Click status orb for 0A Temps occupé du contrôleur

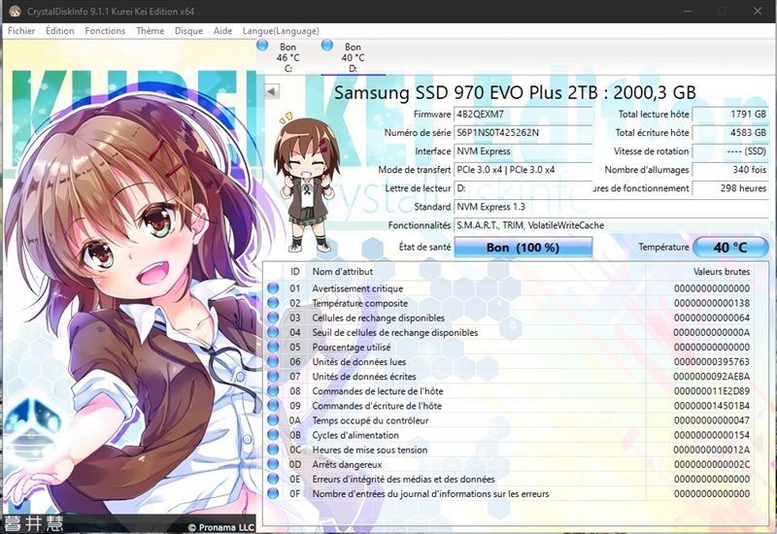coord(273,420)
